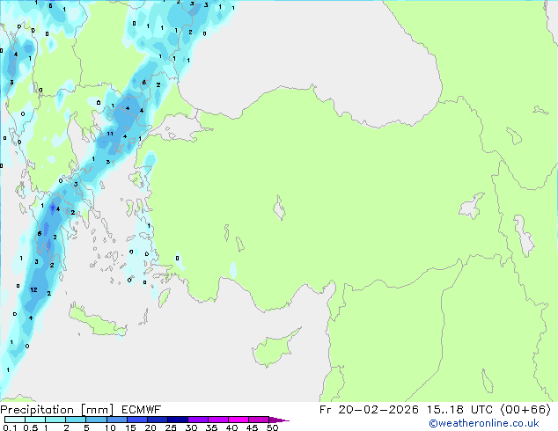Click the over-50 mm legend arrow tip
The height and width of the screenshot is (431, 558).
[279, 420]
